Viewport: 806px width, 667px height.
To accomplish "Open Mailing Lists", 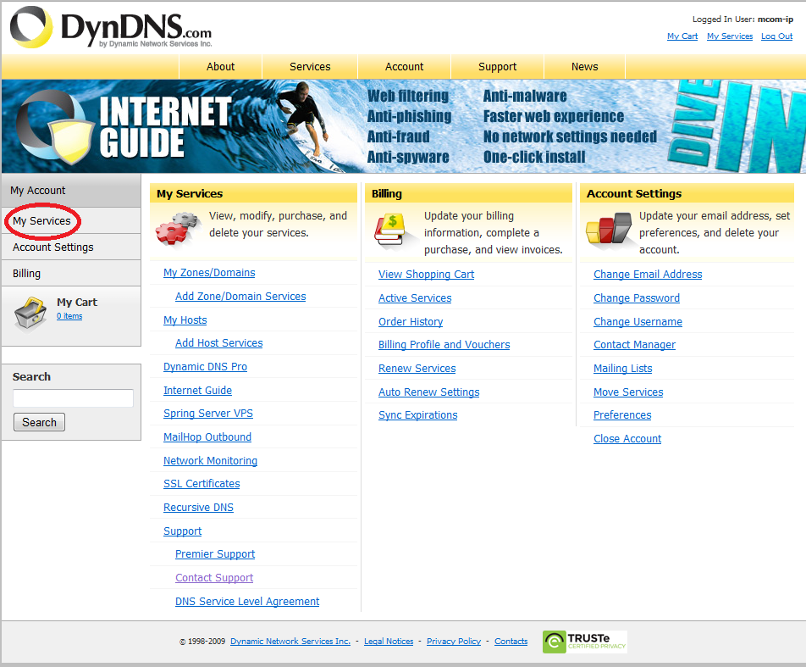I will tap(622, 369).
